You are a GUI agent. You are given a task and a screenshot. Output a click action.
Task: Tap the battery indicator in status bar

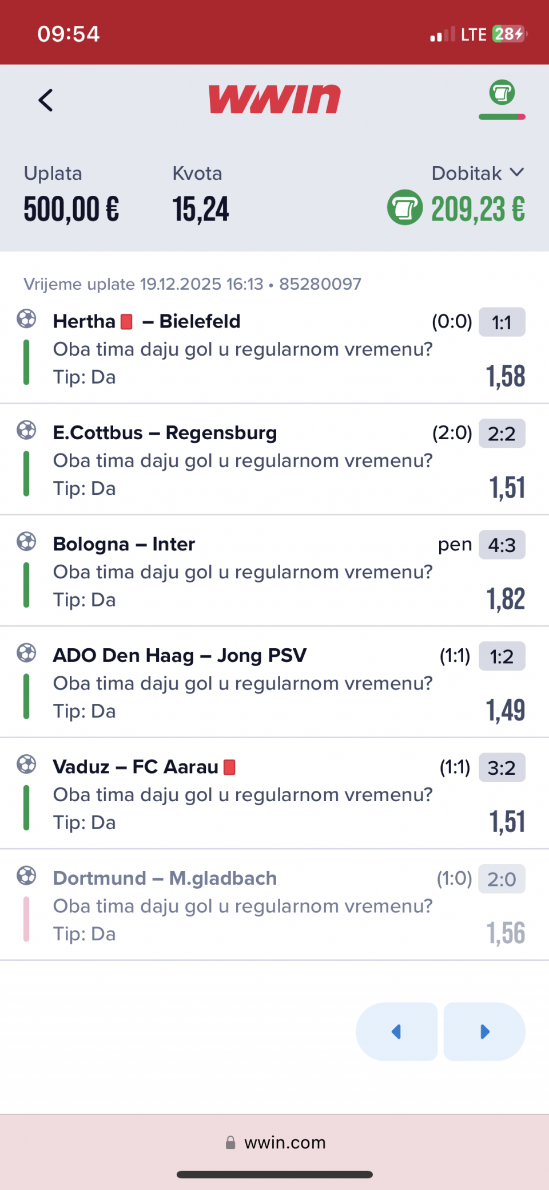pos(509,34)
